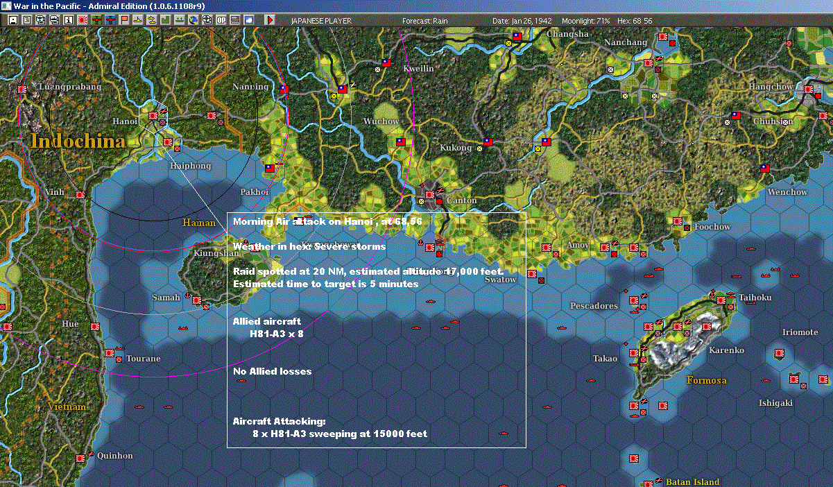Click the Chinese flag above Wenchow
Viewport: 833px width, 487px height.
point(765,168)
